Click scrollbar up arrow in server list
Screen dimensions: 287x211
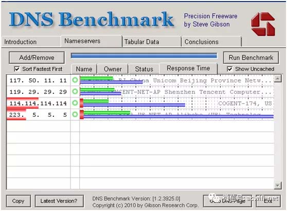click(x=278, y=78)
